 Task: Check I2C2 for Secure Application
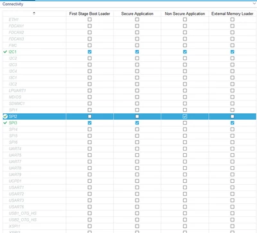click(137, 58)
